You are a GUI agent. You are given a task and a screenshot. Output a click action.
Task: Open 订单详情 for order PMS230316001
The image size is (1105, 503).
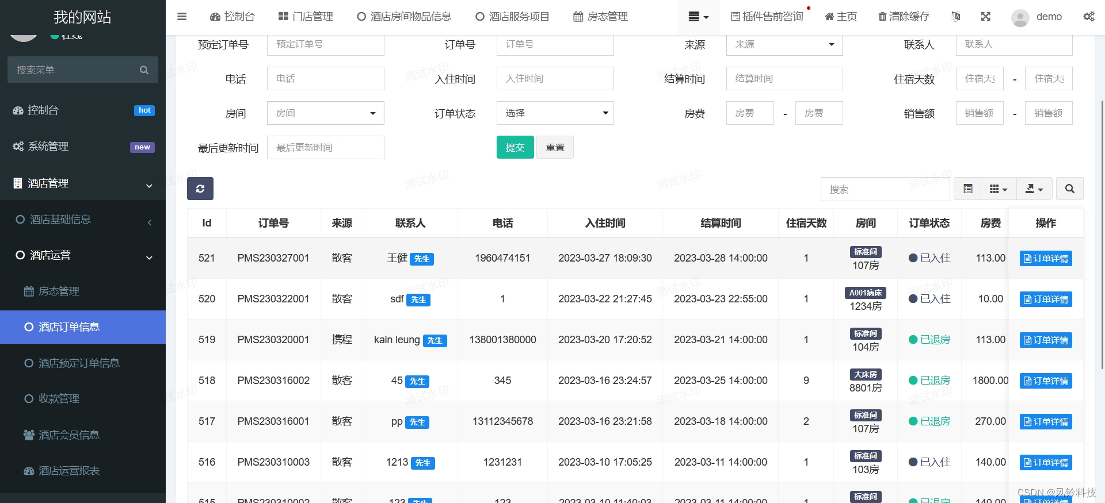point(1046,422)
